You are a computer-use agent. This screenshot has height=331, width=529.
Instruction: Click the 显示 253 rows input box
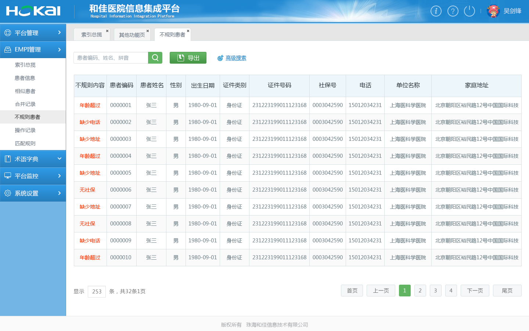tap(97, 292)
